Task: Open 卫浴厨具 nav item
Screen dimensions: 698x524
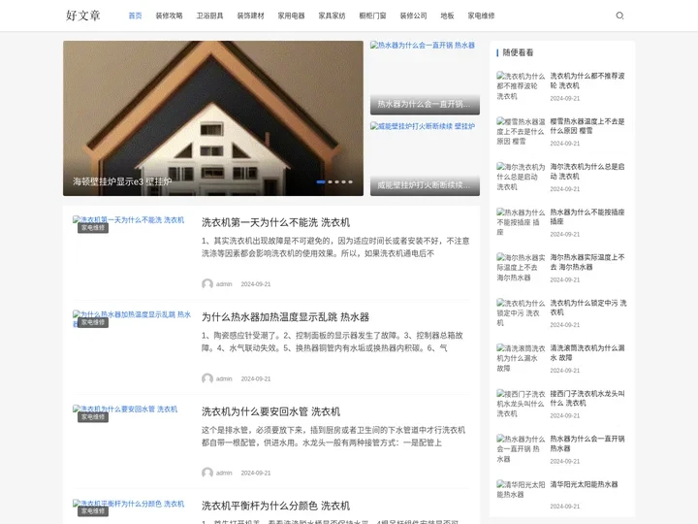Action: [x=209, y=16]
